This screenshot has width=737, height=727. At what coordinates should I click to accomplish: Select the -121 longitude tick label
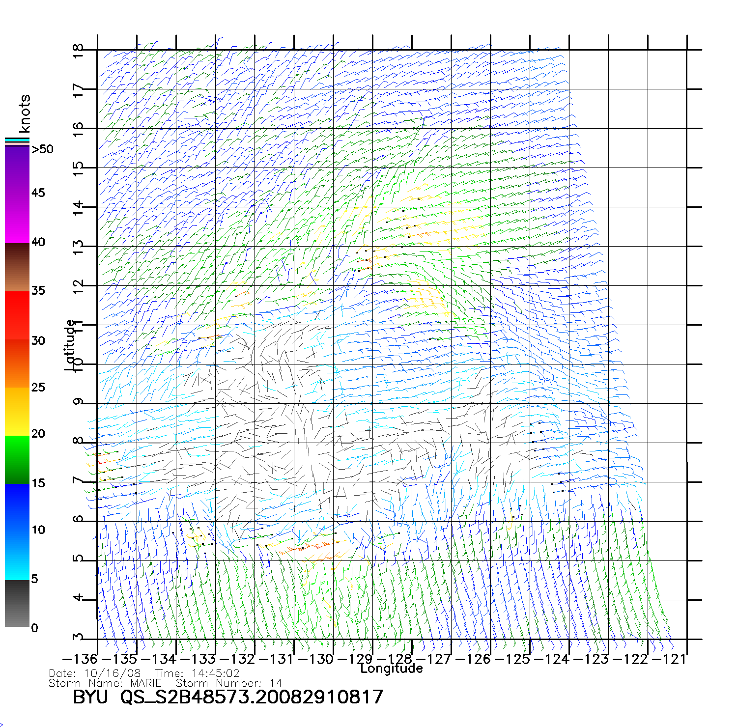pyautogui.click(x=669, y=659)
